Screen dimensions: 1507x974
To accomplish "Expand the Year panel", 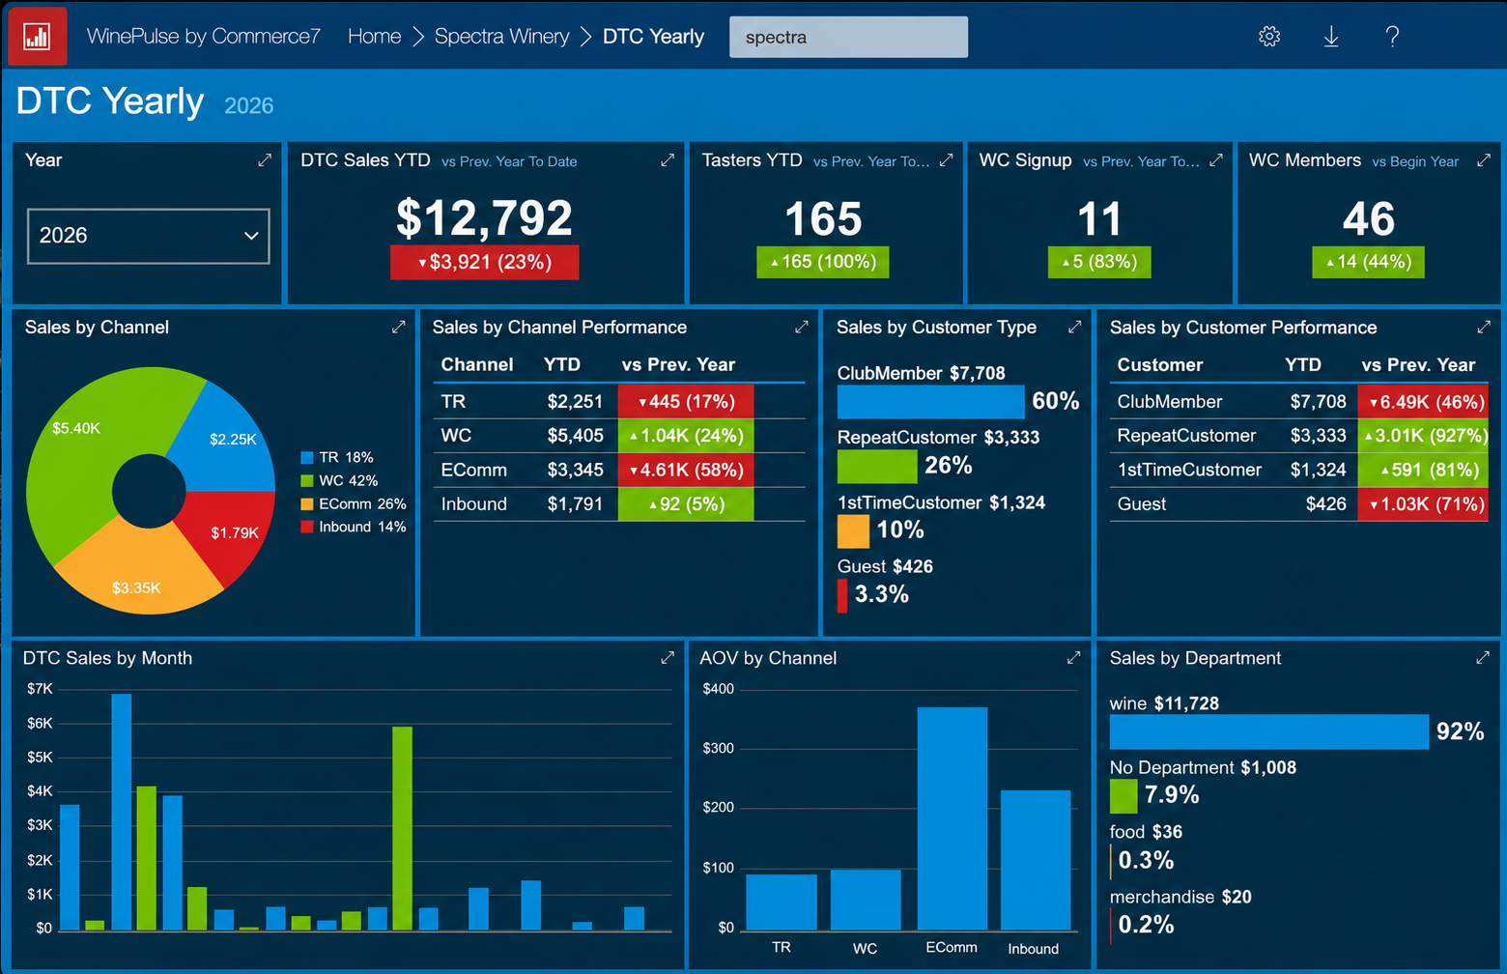I will [x=265, y=160].
